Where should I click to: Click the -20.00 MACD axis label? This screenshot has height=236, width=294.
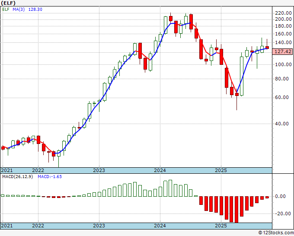click(282, 214)
